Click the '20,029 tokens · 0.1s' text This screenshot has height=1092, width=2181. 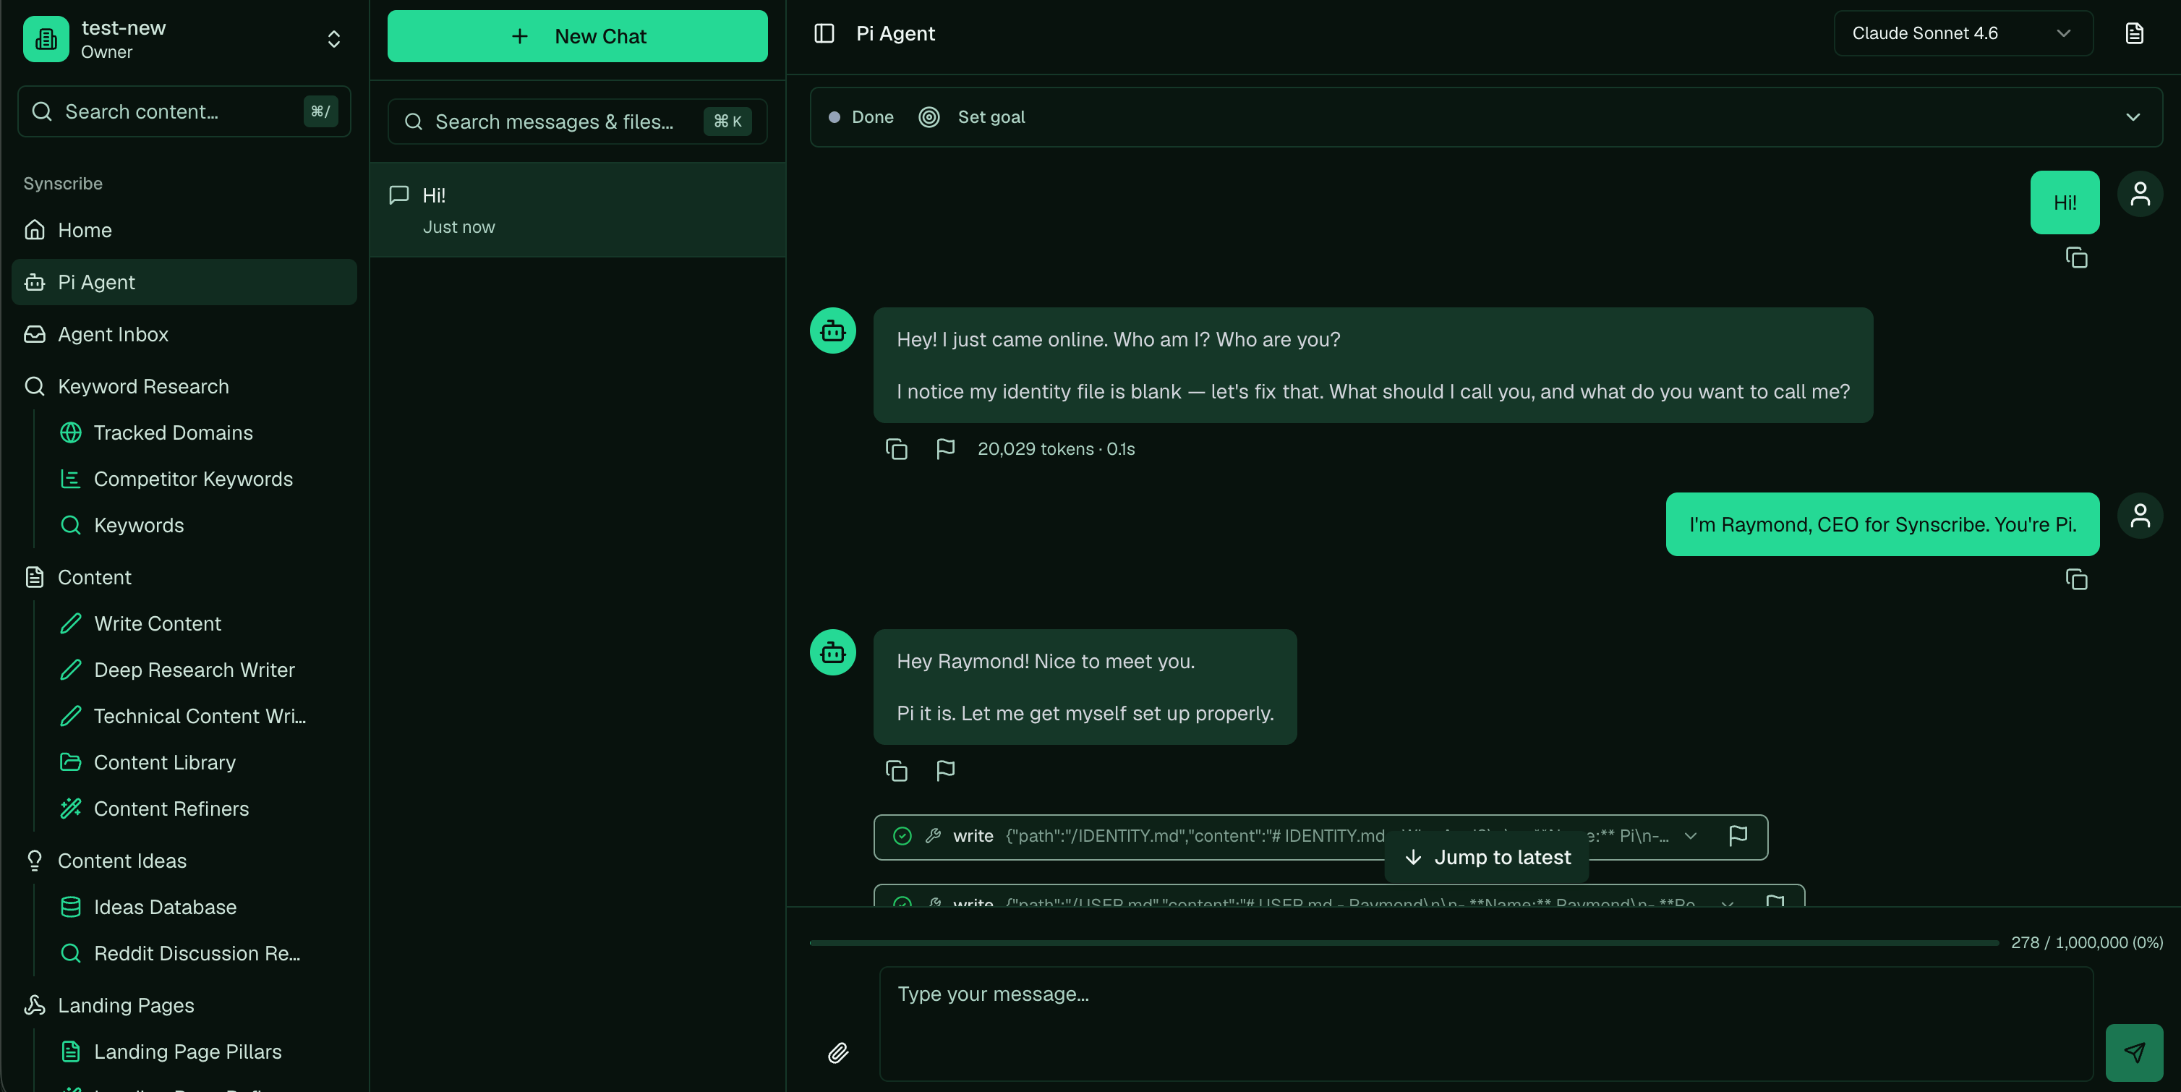click(x=1056, y=448)
